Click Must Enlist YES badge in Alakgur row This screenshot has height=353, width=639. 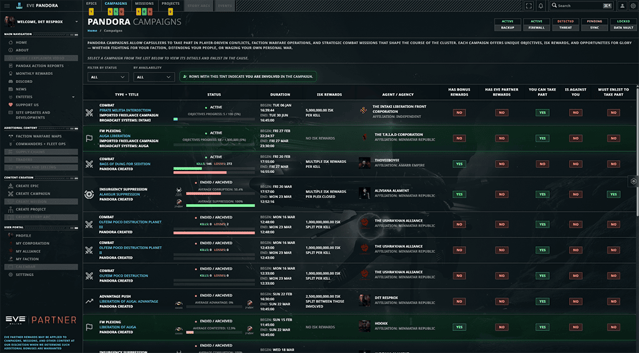pos(613,194)
